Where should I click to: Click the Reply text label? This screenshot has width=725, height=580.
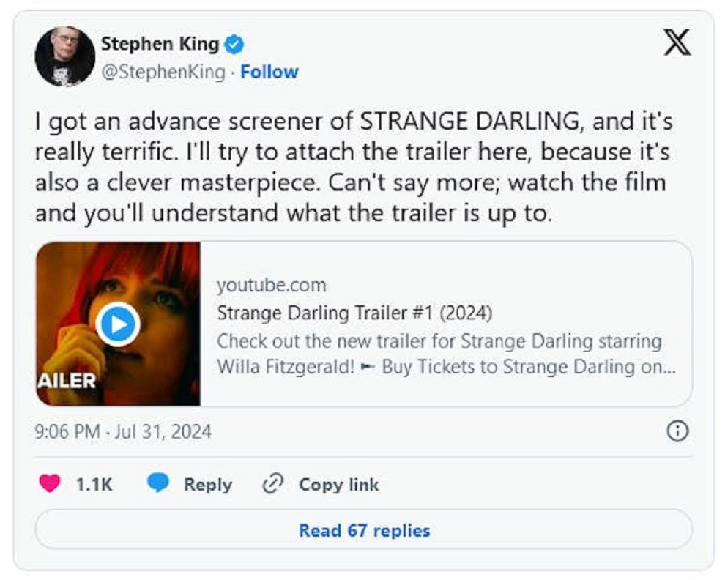click(207, 484)
